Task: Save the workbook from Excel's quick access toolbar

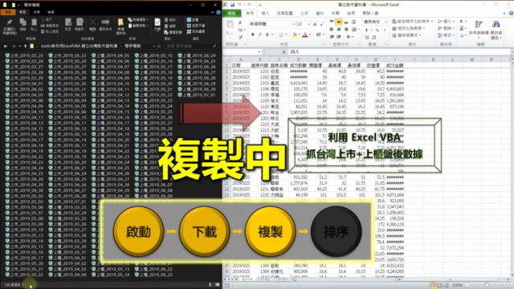Action: coord(232,5)
